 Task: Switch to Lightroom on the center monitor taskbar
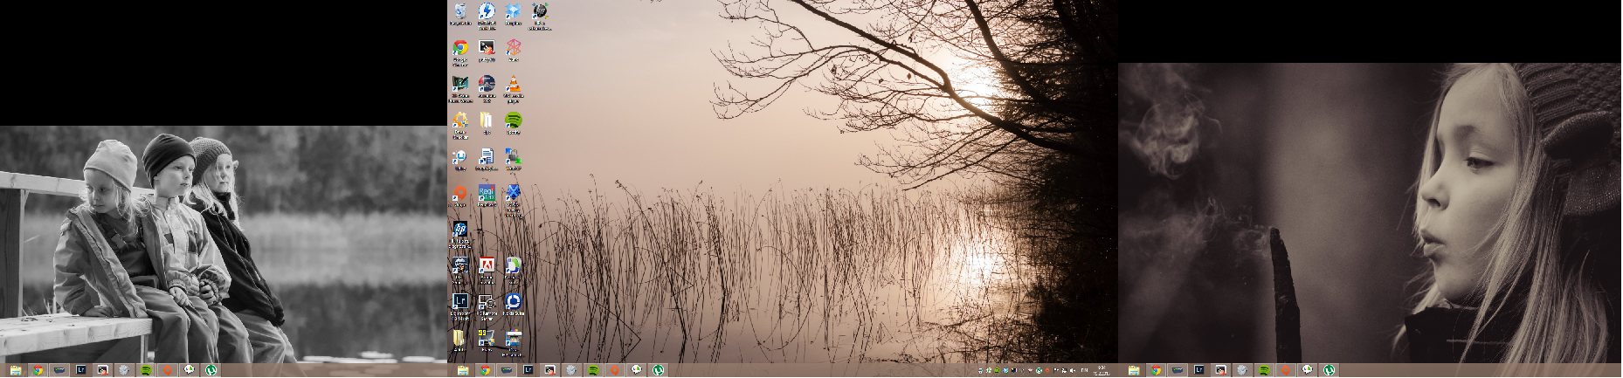[528, 370]
